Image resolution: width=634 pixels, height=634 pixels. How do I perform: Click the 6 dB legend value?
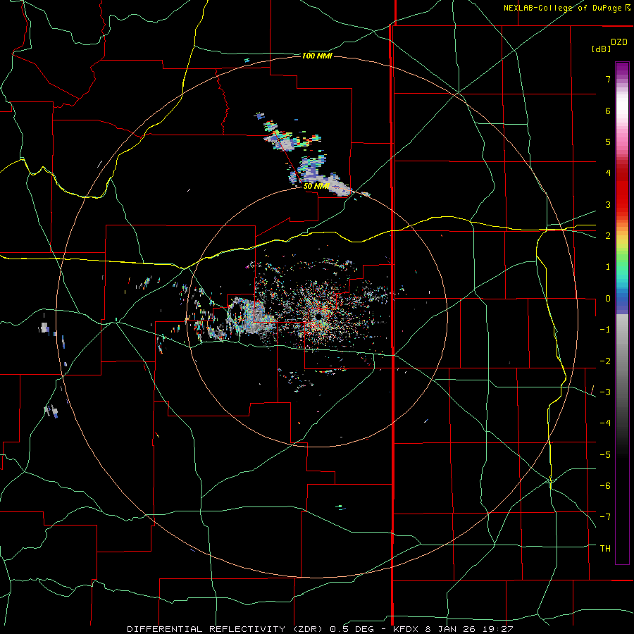(608, 111)
